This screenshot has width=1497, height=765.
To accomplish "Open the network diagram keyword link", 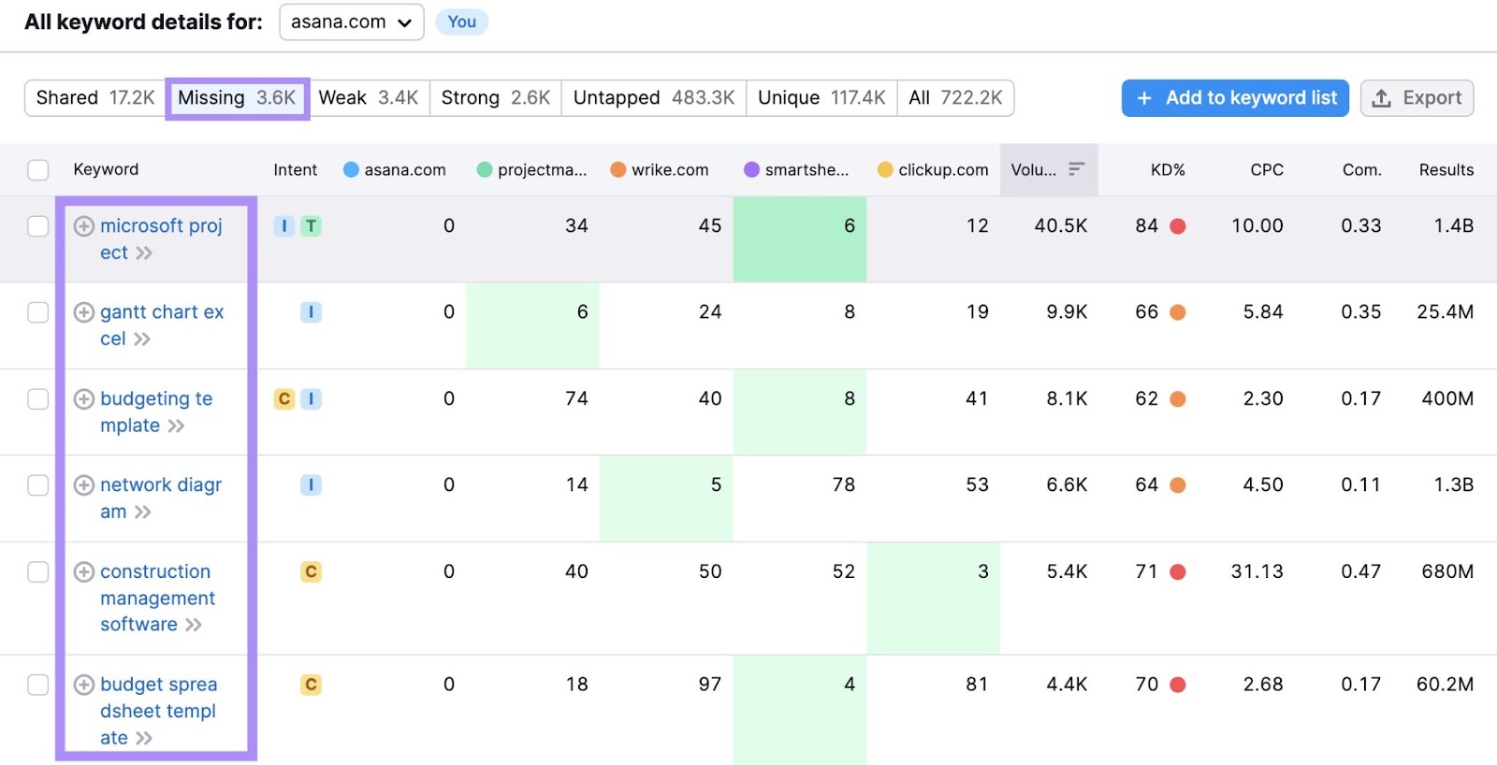I will tap(161, 498).
